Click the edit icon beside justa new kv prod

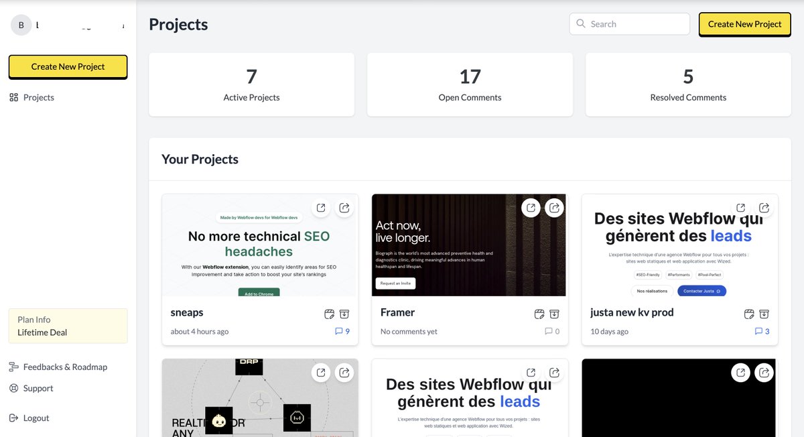click(749, 314)
